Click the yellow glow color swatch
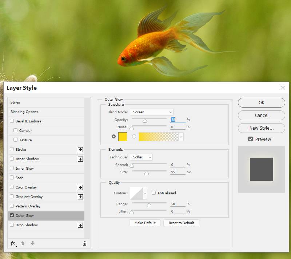This screenshot has height=259, width=291. 123,137
